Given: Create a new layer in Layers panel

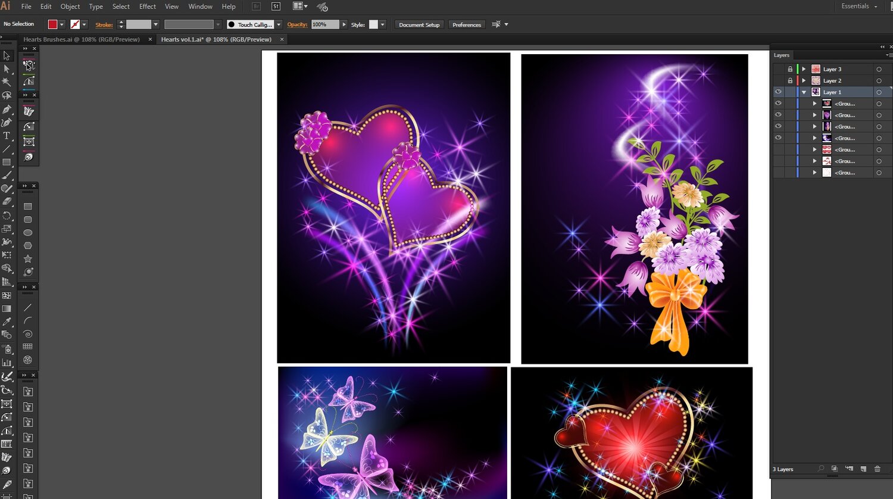Looking at the screenshot, I should 863,469.
